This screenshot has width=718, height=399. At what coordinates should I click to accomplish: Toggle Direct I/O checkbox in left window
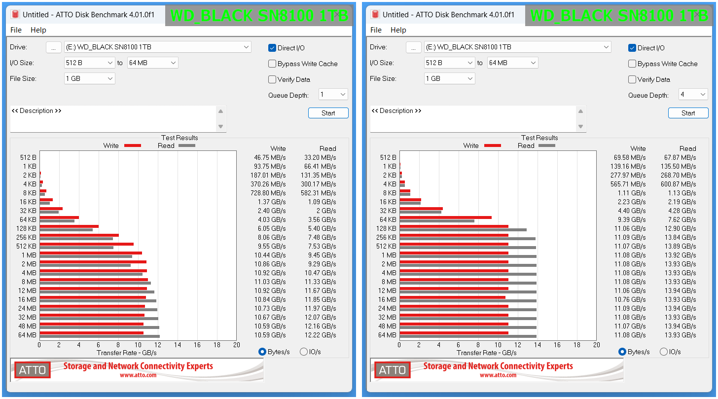point(272,48)
